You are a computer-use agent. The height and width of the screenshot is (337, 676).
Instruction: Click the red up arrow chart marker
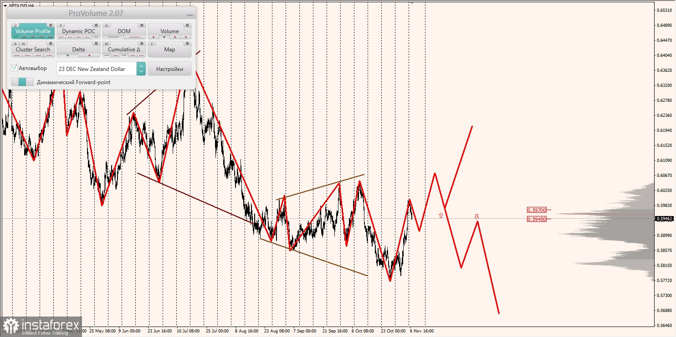click(440, 215)
